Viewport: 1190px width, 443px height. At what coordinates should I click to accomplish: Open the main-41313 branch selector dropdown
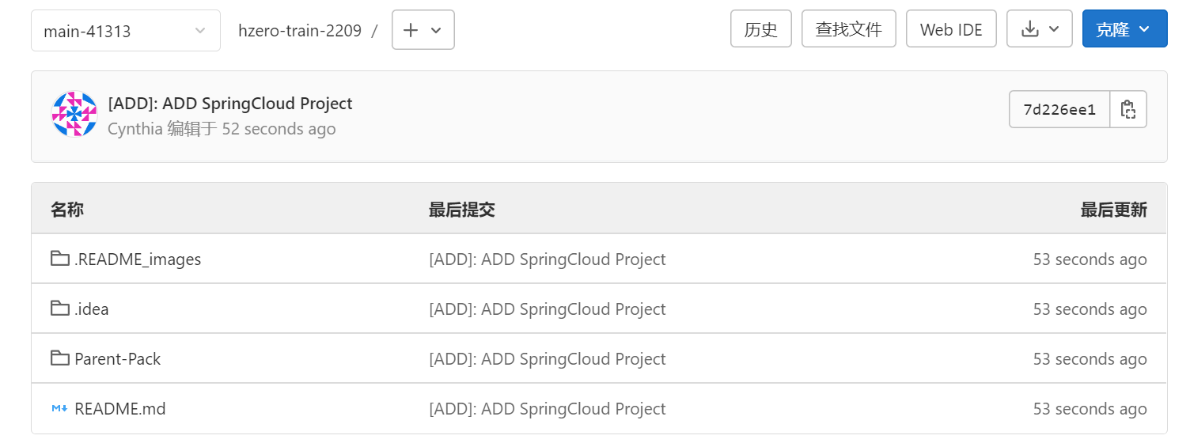[126, 30]
